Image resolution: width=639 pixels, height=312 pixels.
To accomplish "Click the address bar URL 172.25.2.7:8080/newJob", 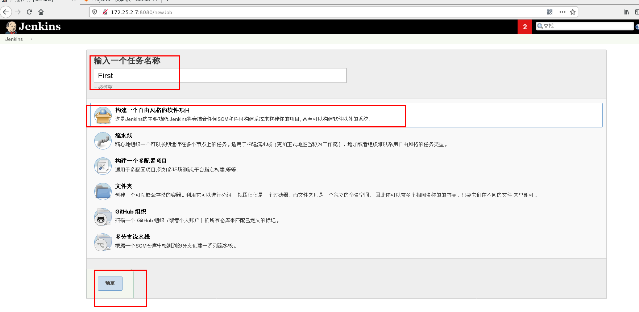I will coord(141,12).
